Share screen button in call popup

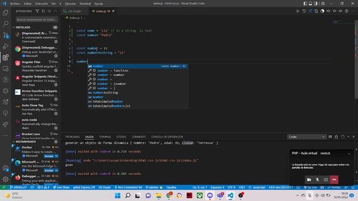(x=326, y=180)
